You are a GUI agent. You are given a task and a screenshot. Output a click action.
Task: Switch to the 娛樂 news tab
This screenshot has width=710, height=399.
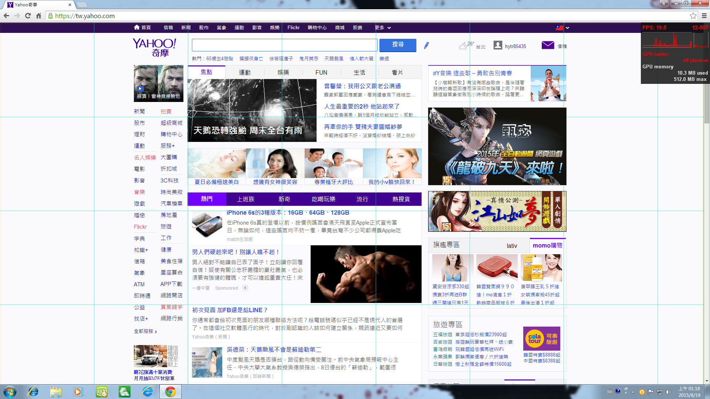pyautogui.click(x=283, y=72)
